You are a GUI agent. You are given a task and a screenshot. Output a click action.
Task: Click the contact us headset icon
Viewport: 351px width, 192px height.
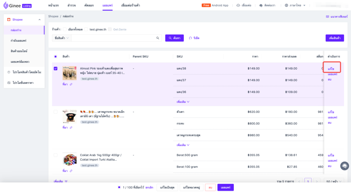tap(261, 5)
